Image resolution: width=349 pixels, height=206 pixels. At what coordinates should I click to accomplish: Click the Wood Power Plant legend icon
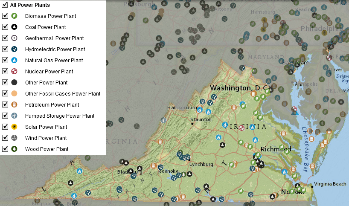(x=14, y=149)
